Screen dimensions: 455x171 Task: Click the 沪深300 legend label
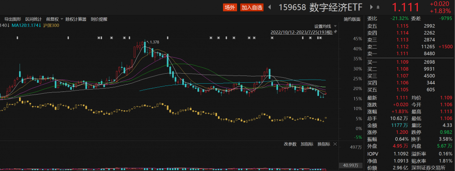(x=51, y=25)
